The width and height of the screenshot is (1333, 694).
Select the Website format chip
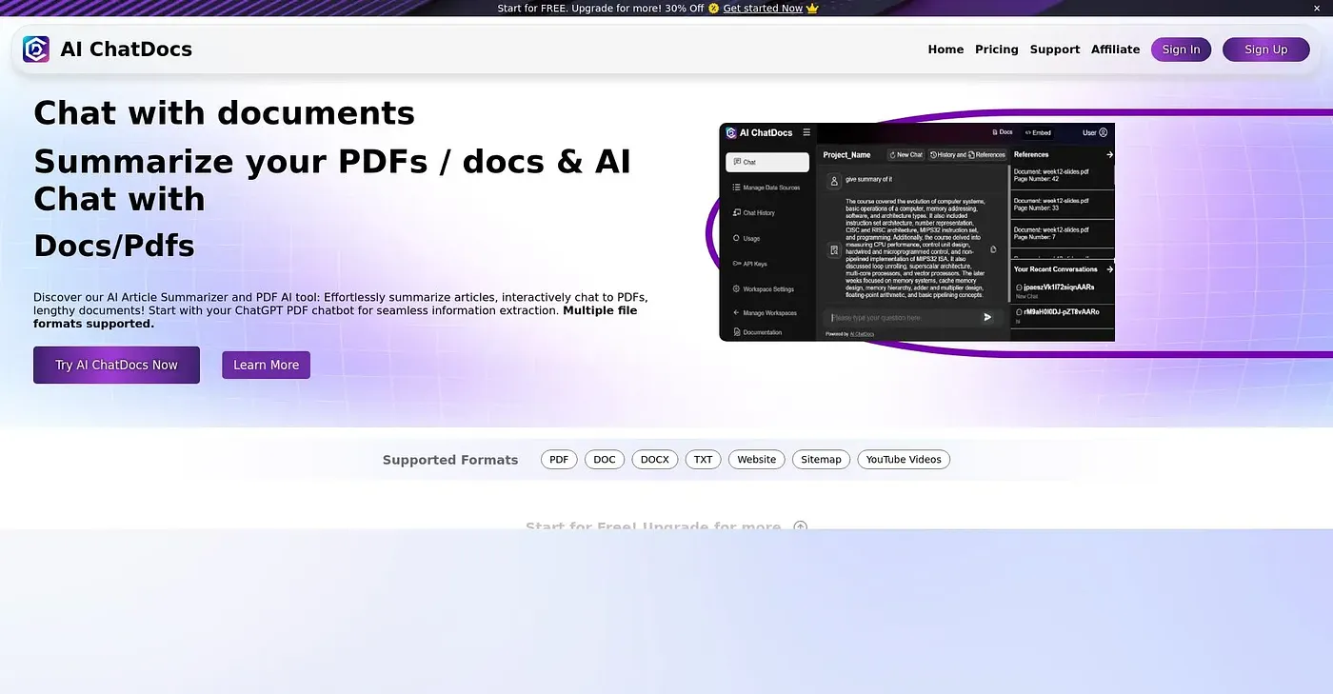(757, 460)
